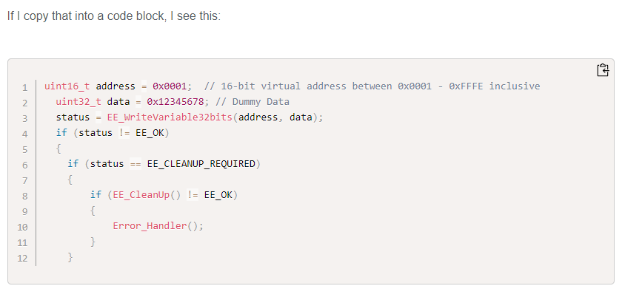Click the uint32_t type keyword
Image resolution: width=622 pixels, height=300 pixels.
[x=79, y=102]
